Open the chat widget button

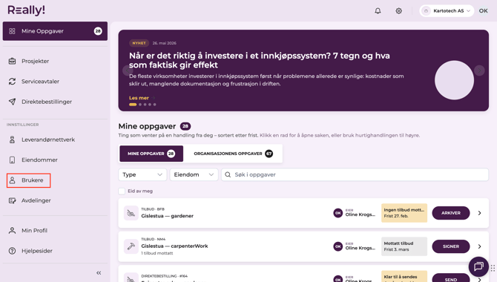(478, 266)
